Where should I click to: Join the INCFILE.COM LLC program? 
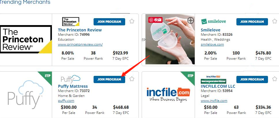(252, 79)
